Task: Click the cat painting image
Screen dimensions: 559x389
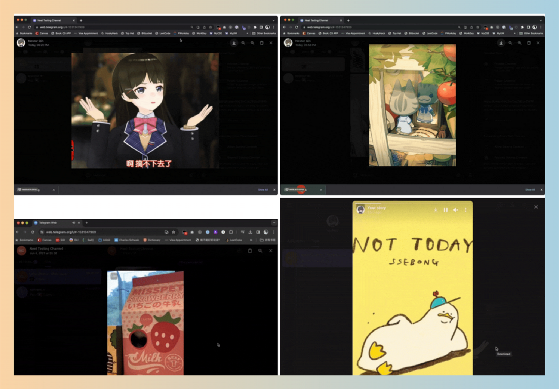Action: pyautogui.click(x=412, y=105)
